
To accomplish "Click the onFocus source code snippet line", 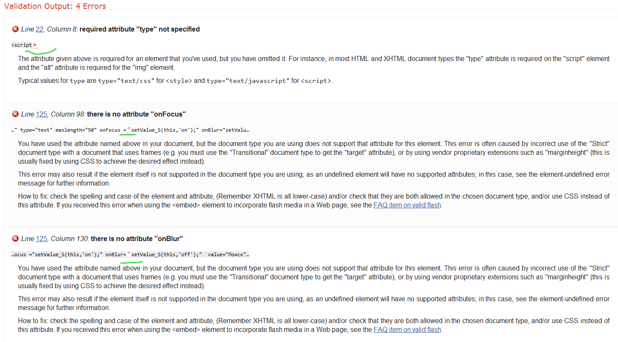I will pyautogui.click(x=130, y=130).
